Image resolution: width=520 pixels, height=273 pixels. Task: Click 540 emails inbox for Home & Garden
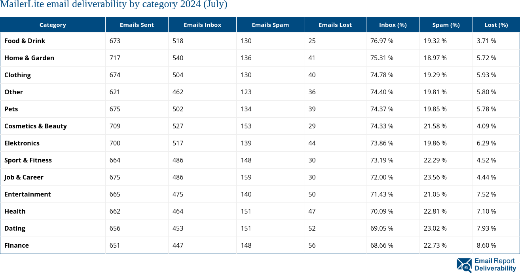tap(178, 58)
